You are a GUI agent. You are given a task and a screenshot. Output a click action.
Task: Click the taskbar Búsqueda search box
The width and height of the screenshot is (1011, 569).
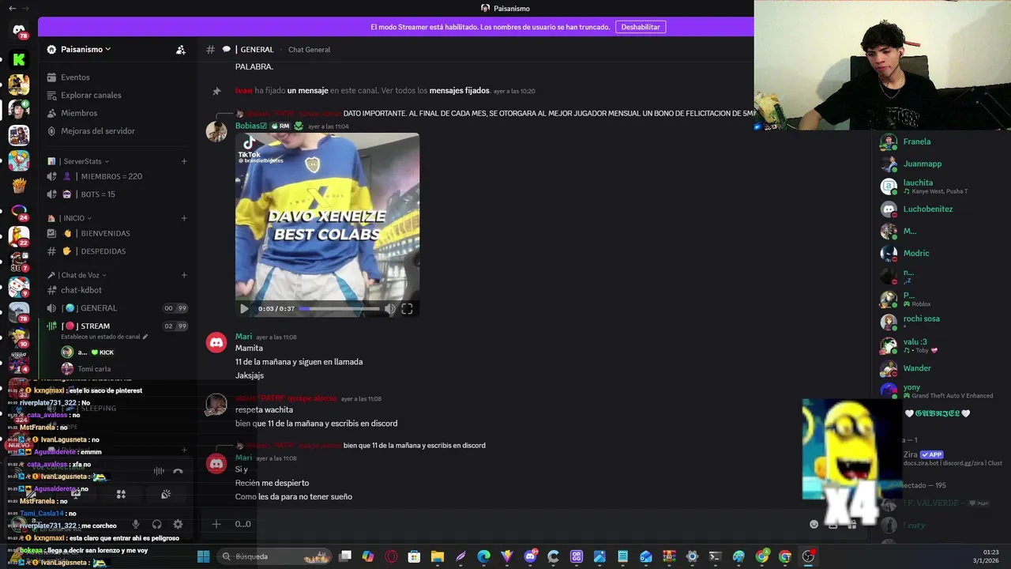pyautogui.click(x=273, y=556)
